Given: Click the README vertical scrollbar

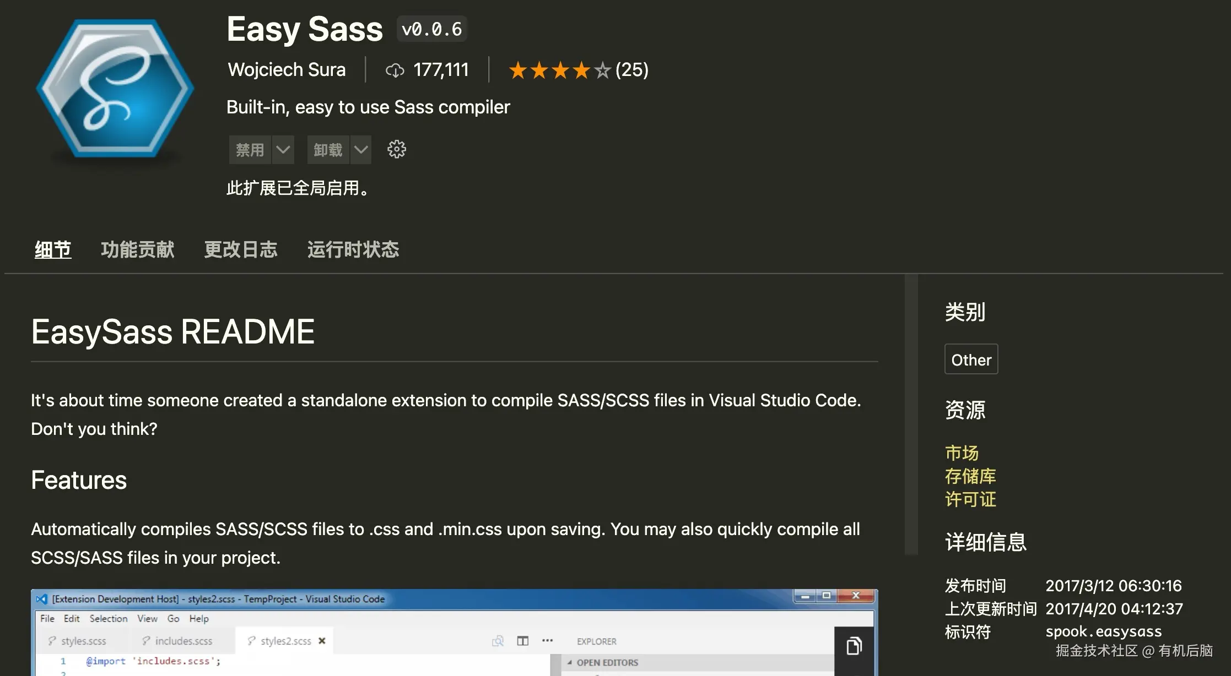Looking at the screenshot, I should (911, 413).
